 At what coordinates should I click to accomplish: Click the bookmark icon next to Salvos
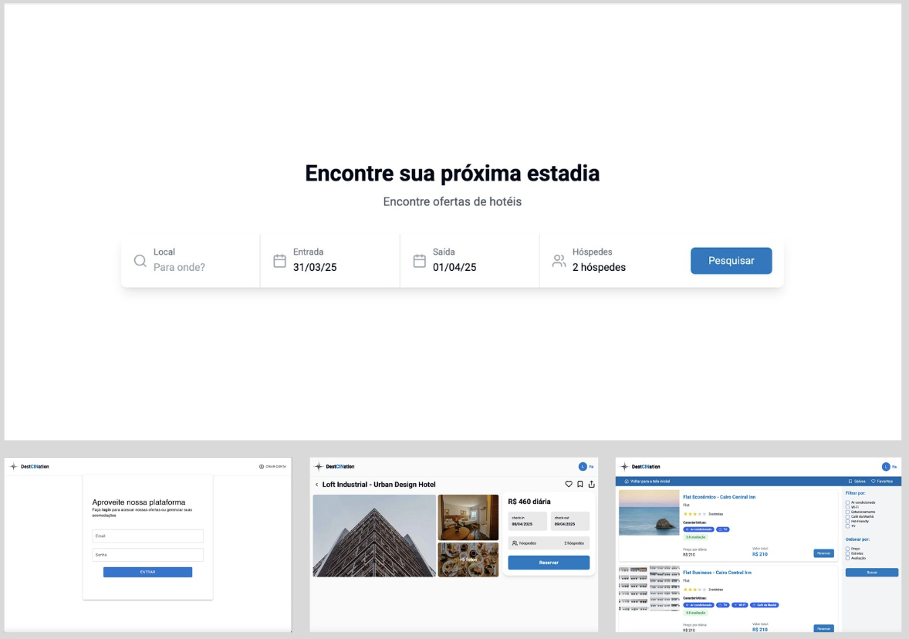coord(850,482)
